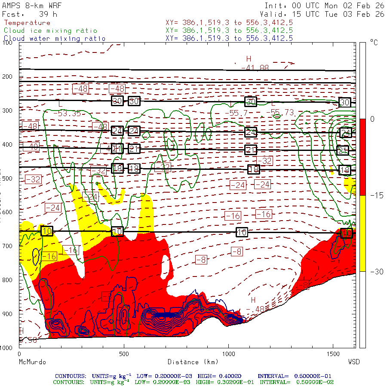Click the red XY coordinates line
Image resolution: width=387 pixels, height=387 pixels.
coord(229,23)
